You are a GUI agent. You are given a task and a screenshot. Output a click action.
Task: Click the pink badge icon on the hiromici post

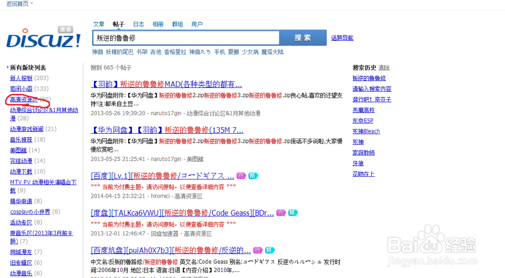coord(241,176)
